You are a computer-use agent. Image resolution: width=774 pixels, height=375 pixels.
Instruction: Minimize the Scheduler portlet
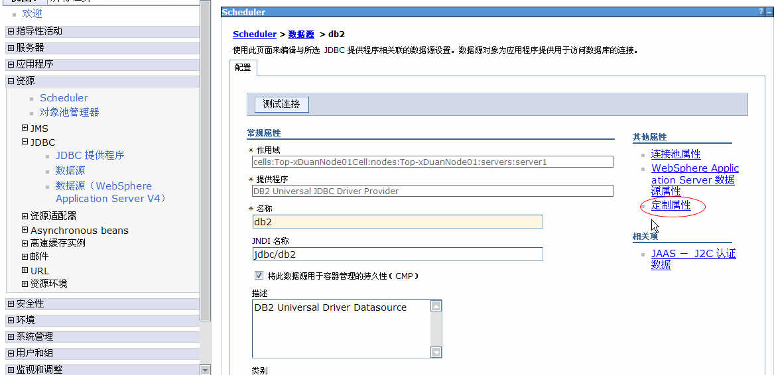tap(769, 12)
